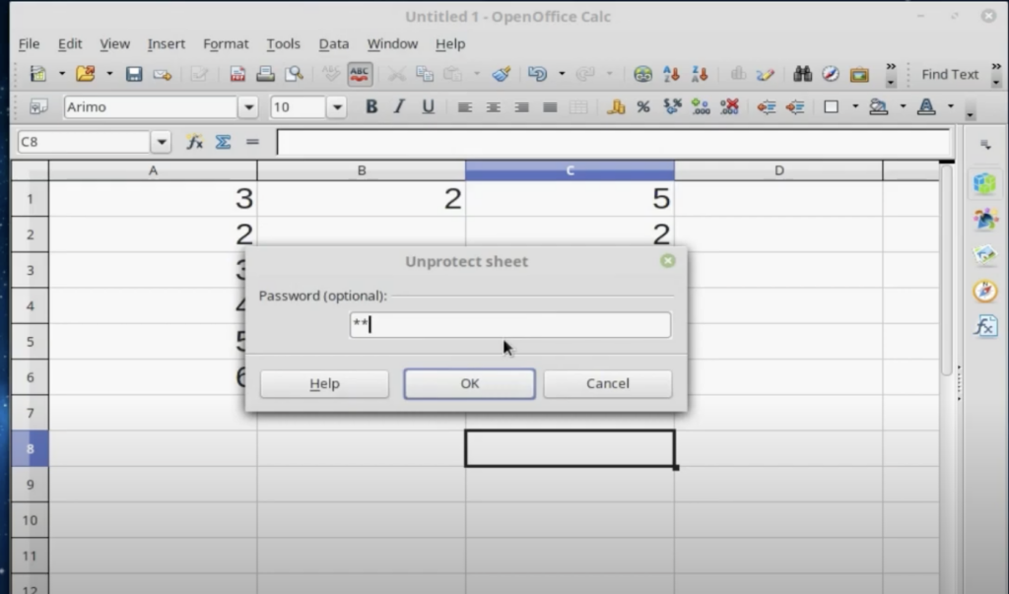Export the sheet directly as PDF
This screenshot has width=1009, height=594.
[236, 74]
